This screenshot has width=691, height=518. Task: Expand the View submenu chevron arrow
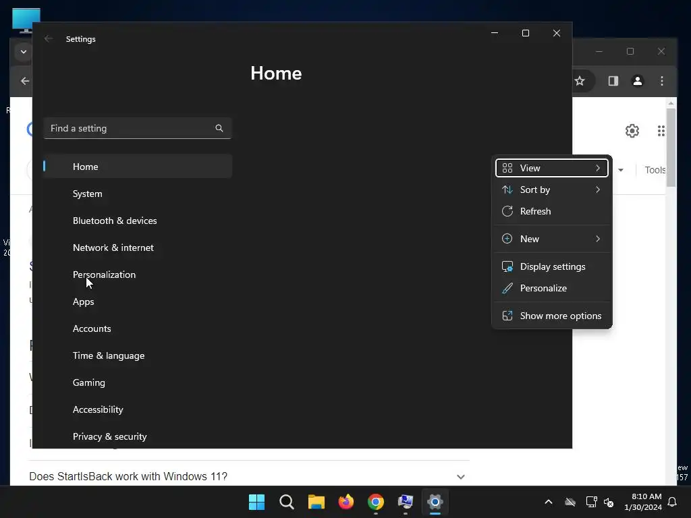click(x=598, y=168)
